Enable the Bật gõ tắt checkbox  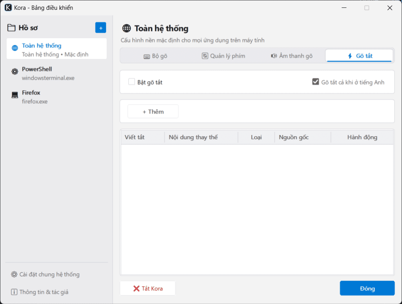132,82
